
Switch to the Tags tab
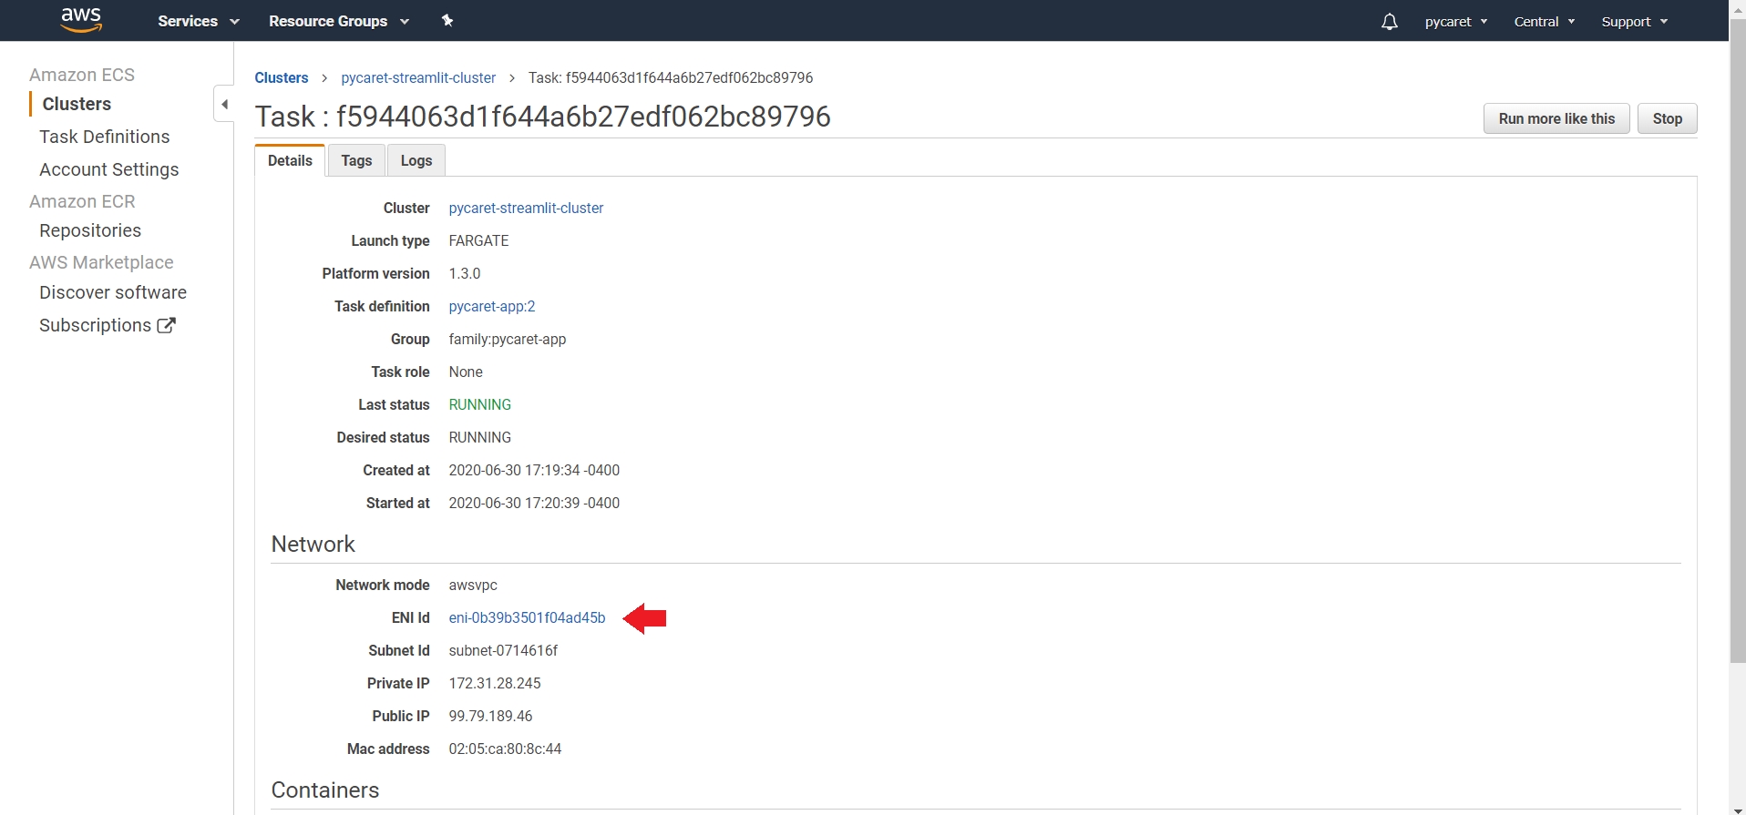356,160
